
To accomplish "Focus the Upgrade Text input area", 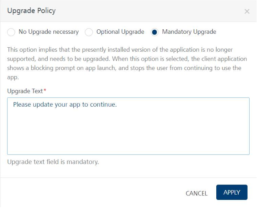I will click(128, 130).
